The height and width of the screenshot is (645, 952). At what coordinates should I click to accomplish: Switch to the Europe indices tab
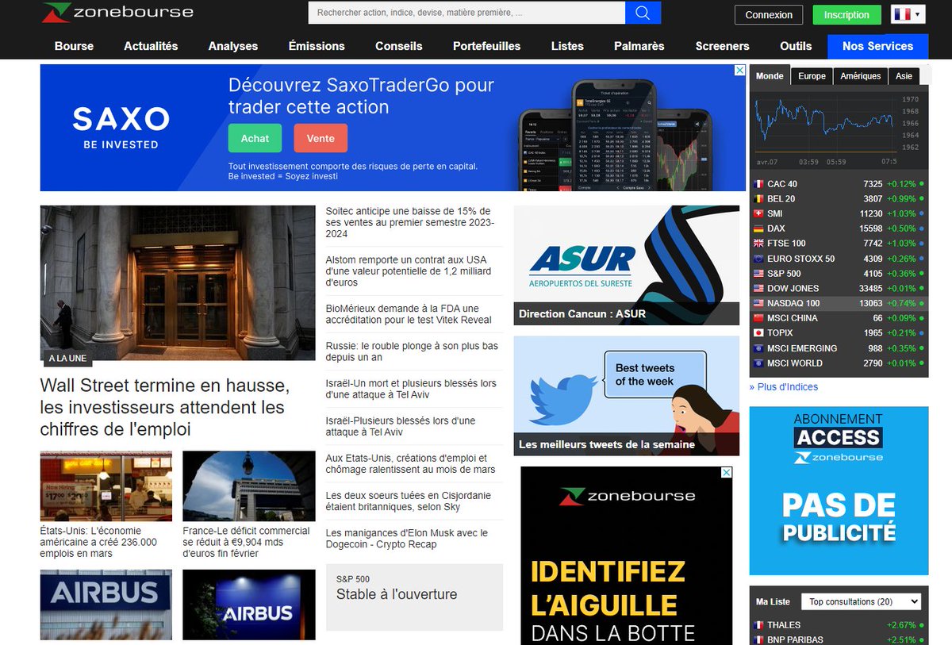tap(812, 76)
